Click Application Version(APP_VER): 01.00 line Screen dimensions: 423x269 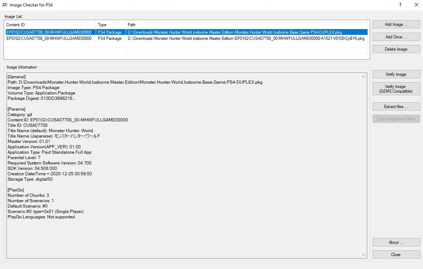(x=44, y=147)
